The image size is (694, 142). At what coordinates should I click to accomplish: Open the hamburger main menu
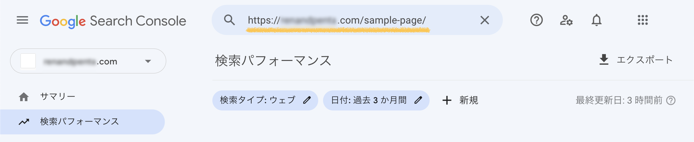(x=23, y=20)
